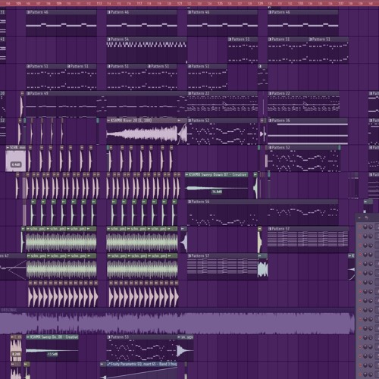Toggle the fourth channel's mute LED in channel rack

coord(360,255)
